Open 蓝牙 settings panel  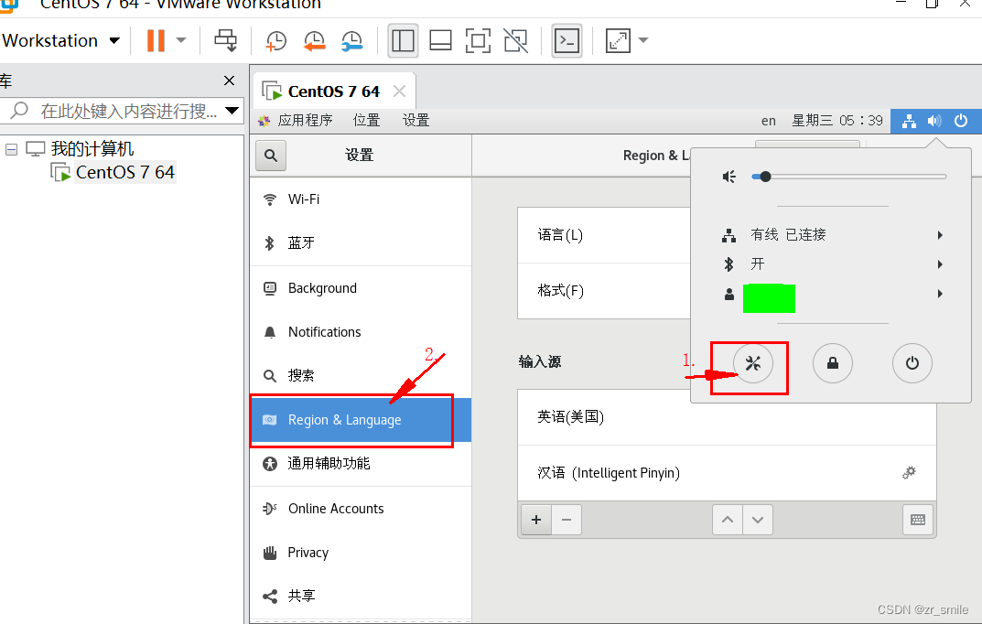point(361,242)
